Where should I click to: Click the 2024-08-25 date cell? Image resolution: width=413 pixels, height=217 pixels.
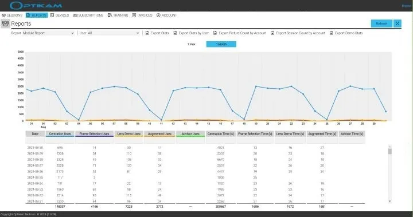(35, 177)
